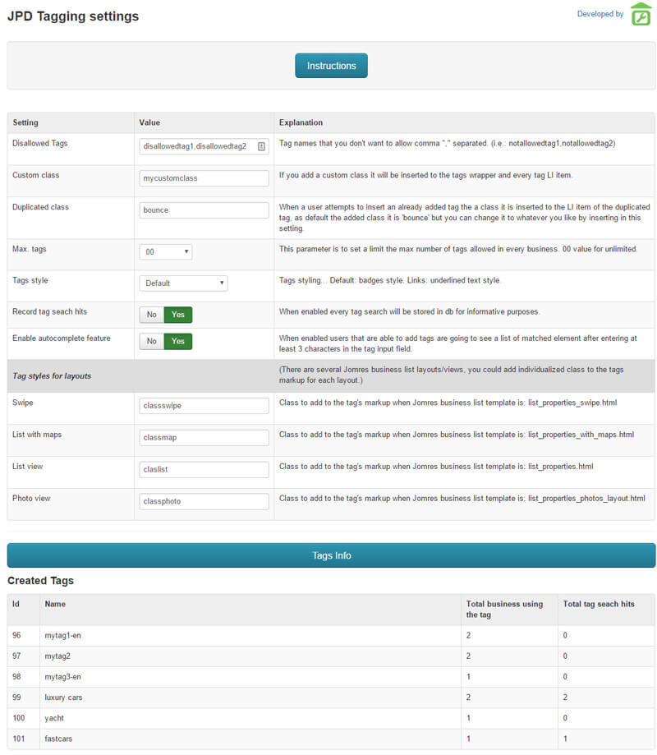Click the green developer logo icon
The height and width of the screenshot is (755, 657).
click(641, 15)
